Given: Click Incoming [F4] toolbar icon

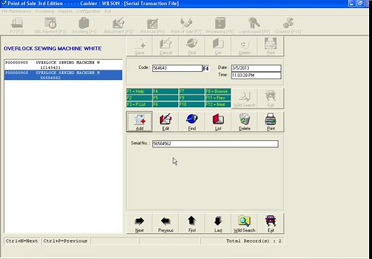Looking at the screenshot, I should [84, 25].
